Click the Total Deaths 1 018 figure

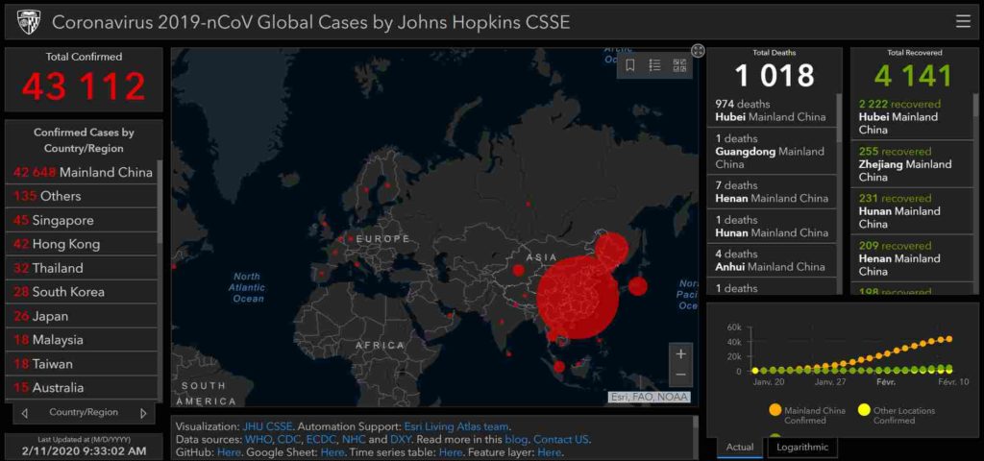click(x=775, y=76)
